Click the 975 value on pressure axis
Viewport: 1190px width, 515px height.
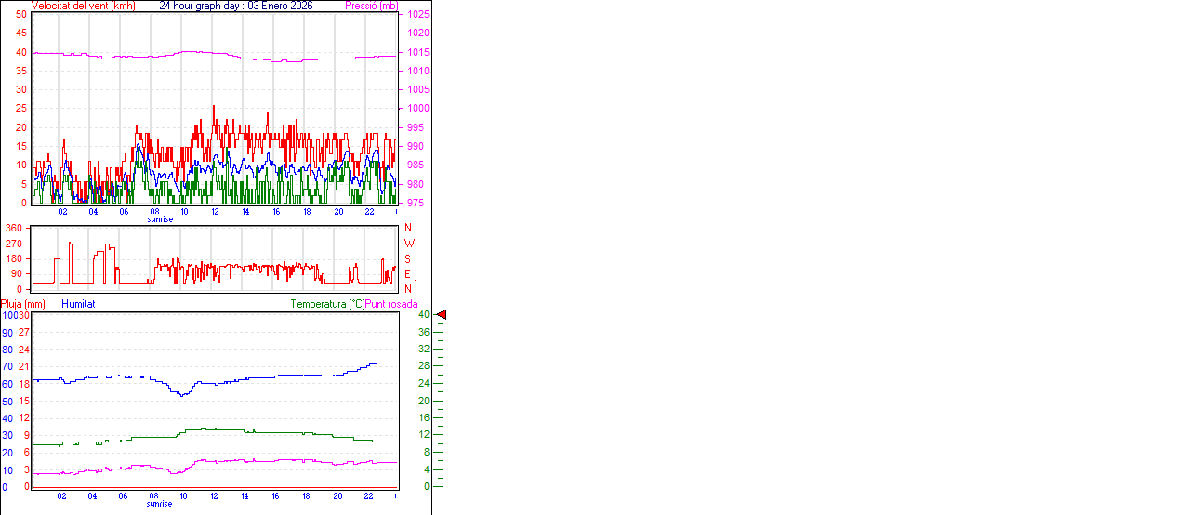tap(415, 203)
